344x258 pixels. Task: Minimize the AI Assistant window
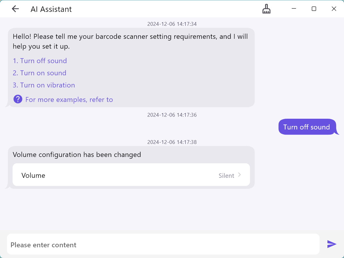tap(294, 9)
